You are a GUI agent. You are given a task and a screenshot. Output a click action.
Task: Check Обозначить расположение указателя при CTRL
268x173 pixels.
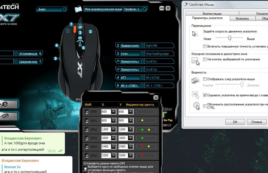coord(205,106)
